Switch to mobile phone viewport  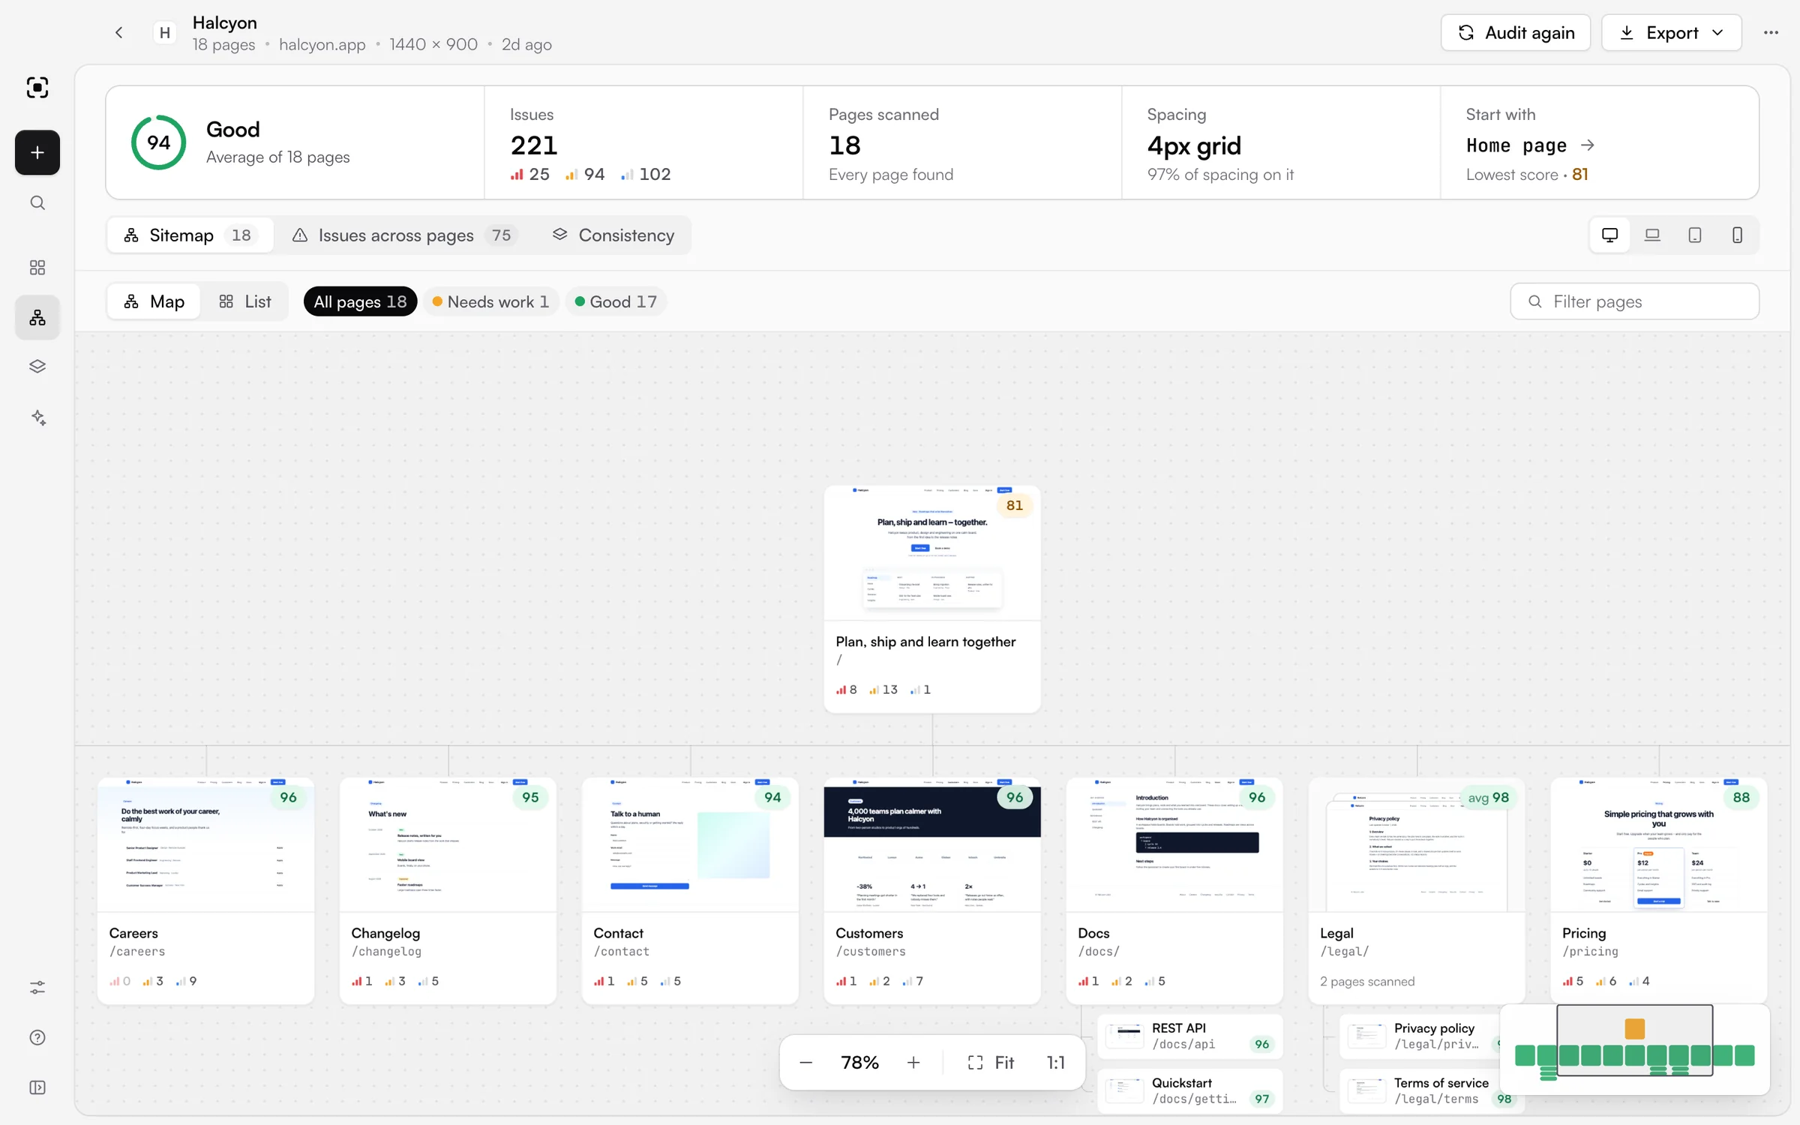(x=1737, y=235)
